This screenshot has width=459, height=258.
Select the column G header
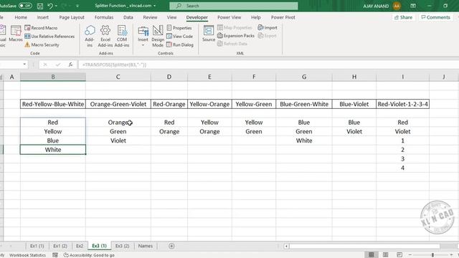point(304,77)
